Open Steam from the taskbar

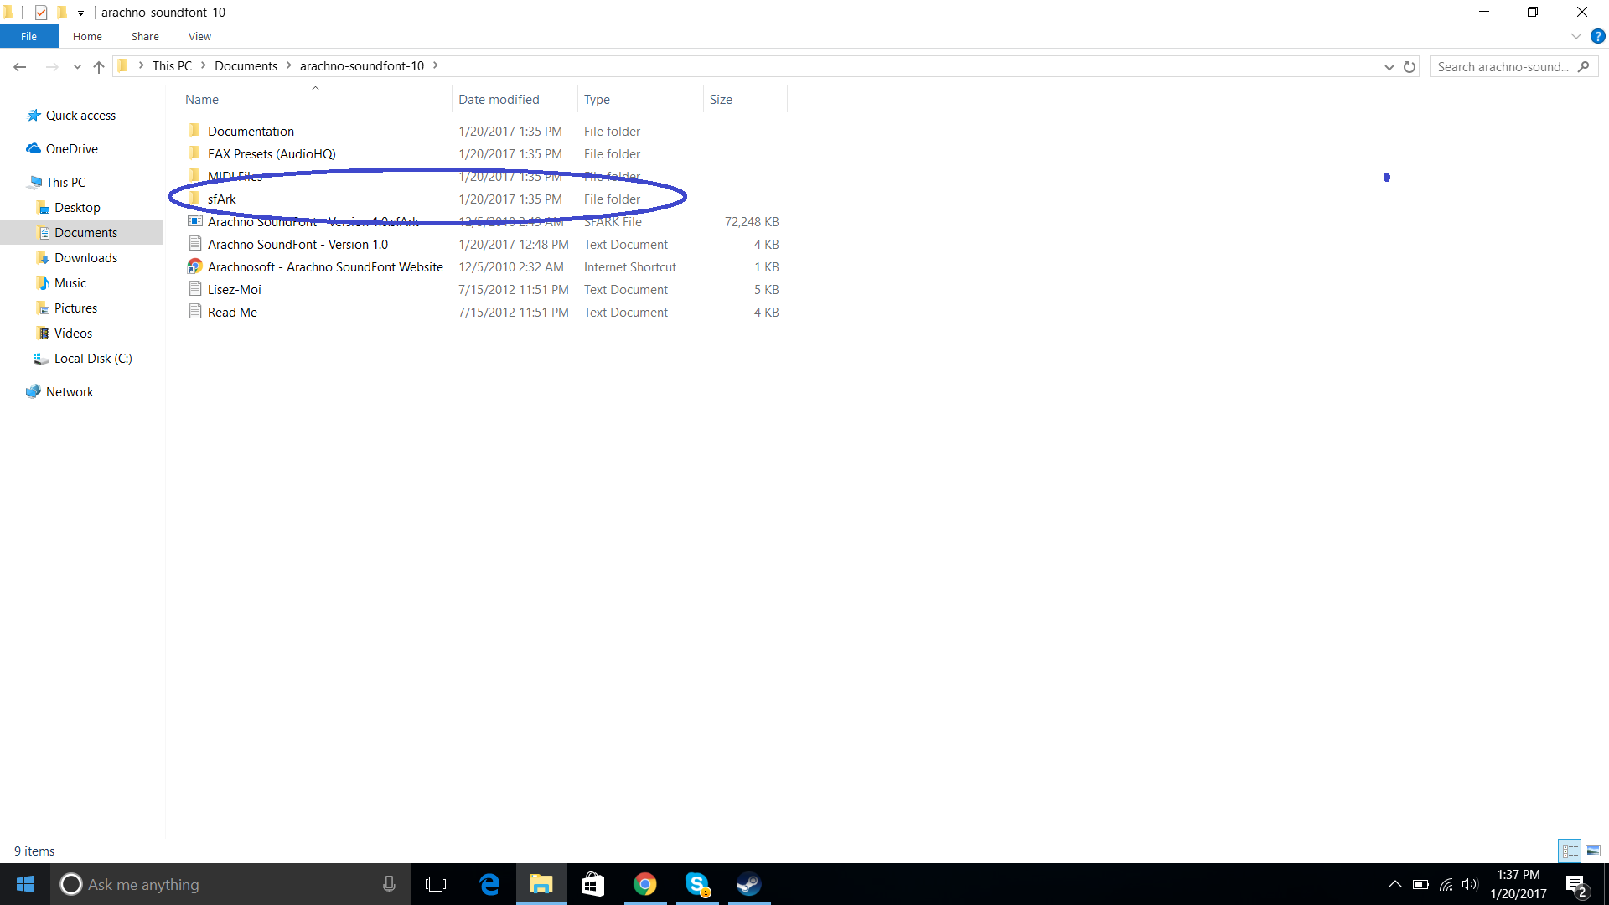[748, 884]
